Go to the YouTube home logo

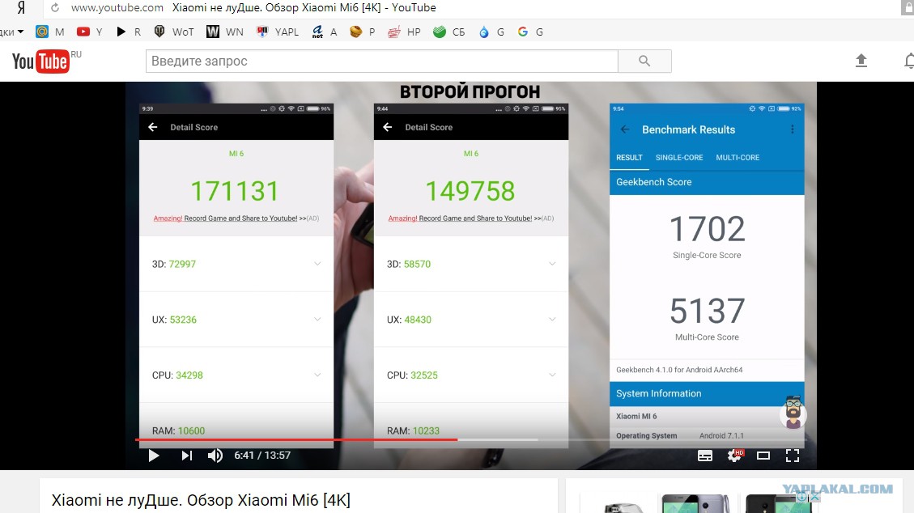(40, 61)
